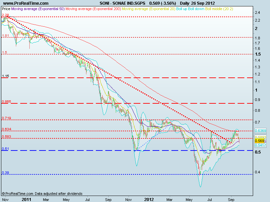
Task: Select Moving average (Exponential 50) legend
Action: (x=38, y=9)
